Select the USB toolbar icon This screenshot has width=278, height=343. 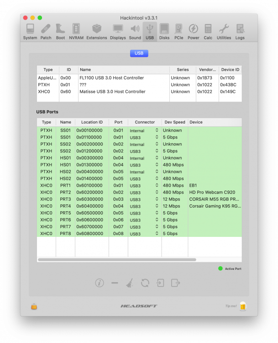150,32
